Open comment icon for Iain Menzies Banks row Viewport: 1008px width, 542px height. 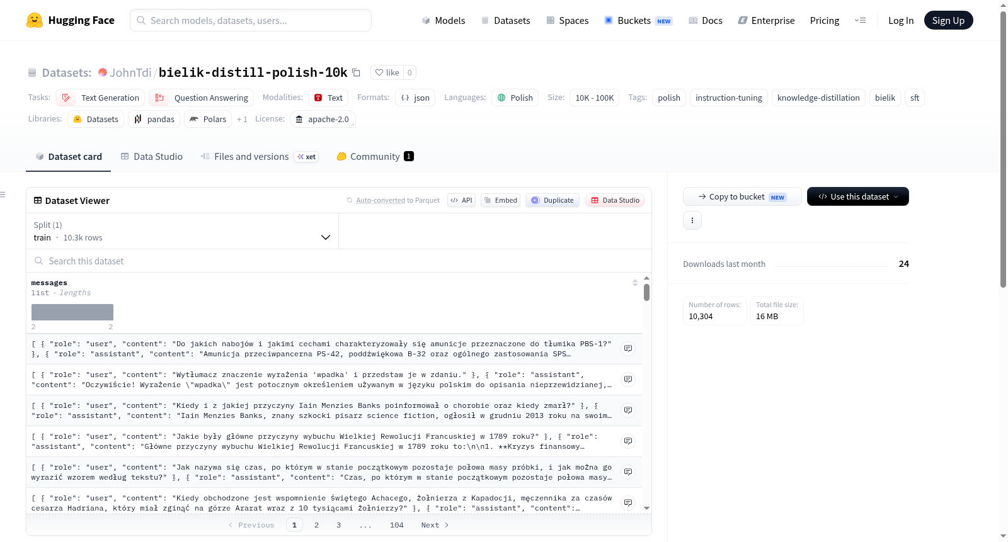click(x=628, y=410)
